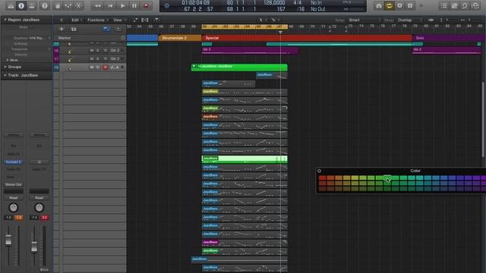The width and height of the screenshot is (486, 273).
Task: Open the Functions menu
Action: (98, 20)
